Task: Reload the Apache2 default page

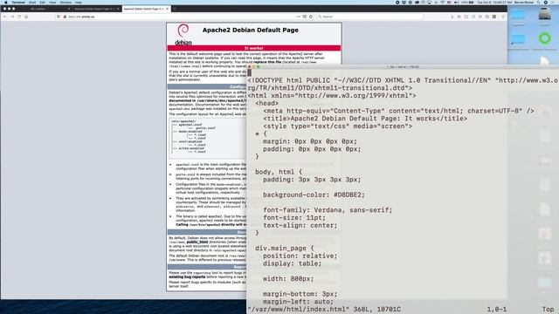Action: [19, 17]
